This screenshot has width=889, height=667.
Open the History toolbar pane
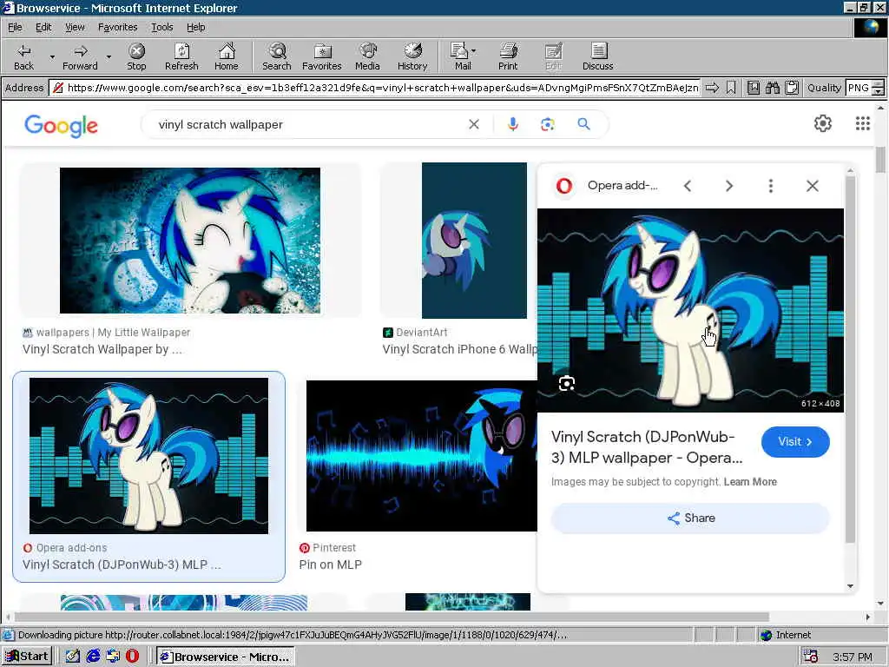pyautogui.click(x=412, y=56)
